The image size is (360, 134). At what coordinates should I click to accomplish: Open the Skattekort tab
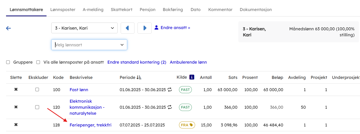[x=121, y=10]
